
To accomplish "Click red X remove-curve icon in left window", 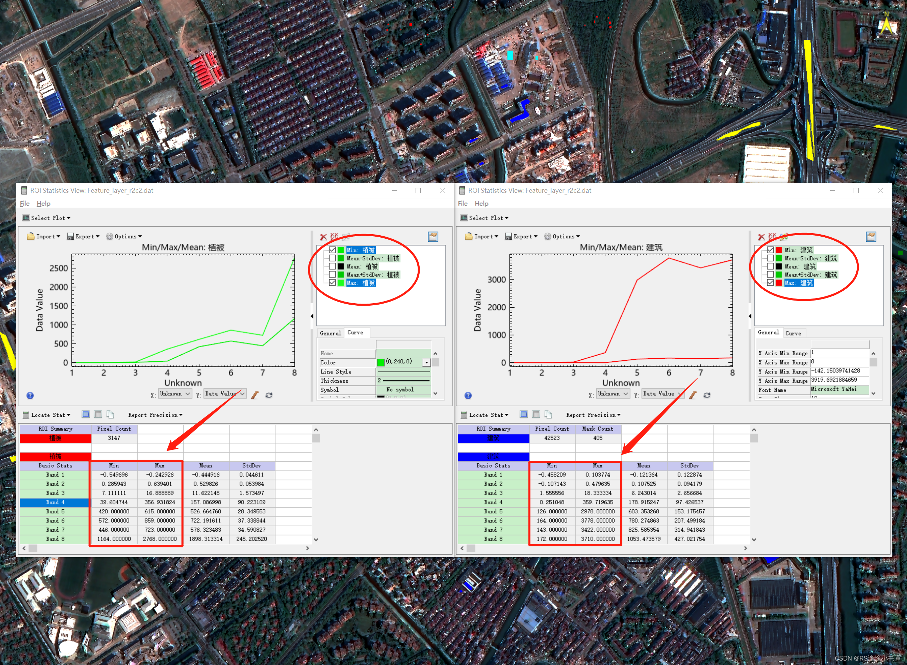I will 323,237.
